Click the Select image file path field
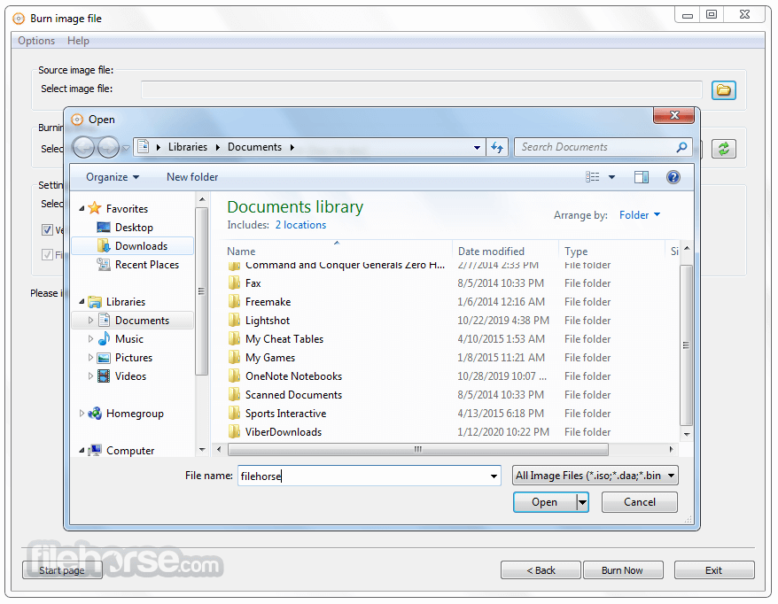 [x=422, y=89]
